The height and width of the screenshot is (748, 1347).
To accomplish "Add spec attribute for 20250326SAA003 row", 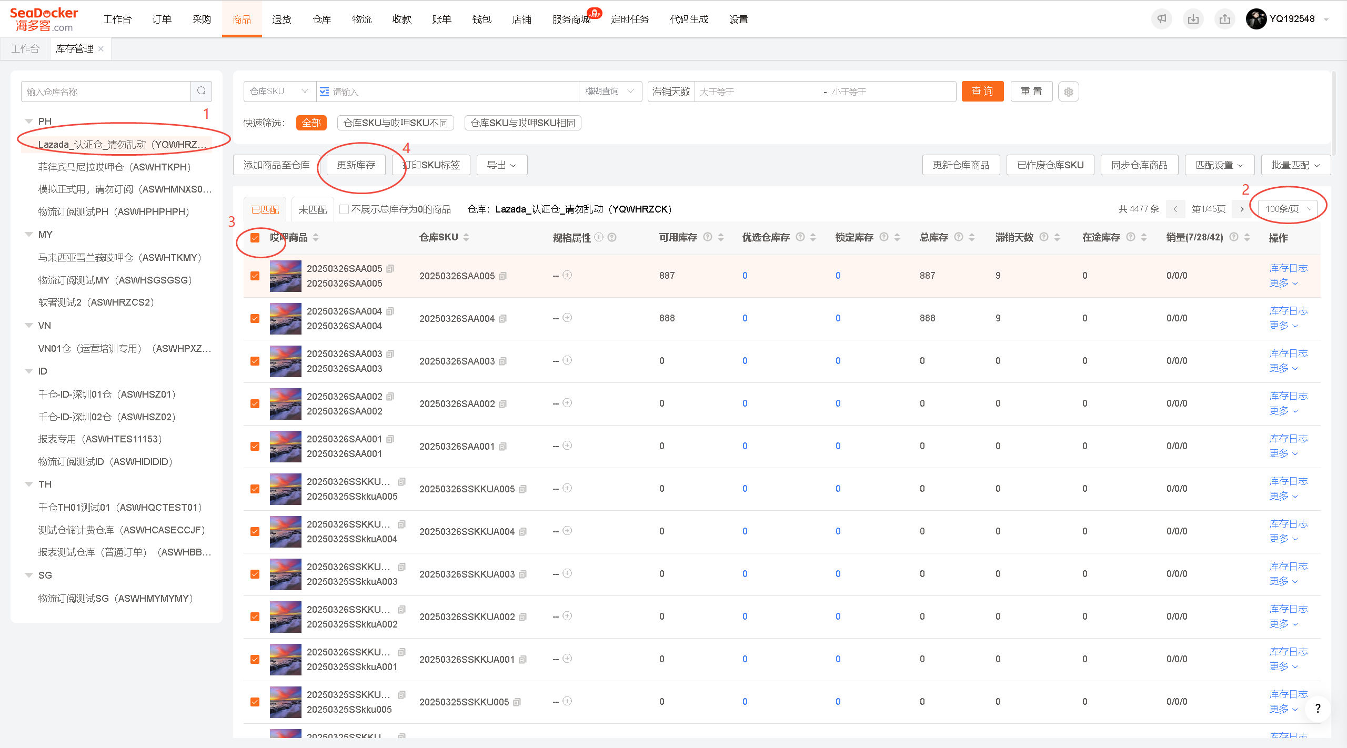I will [567, 360].
